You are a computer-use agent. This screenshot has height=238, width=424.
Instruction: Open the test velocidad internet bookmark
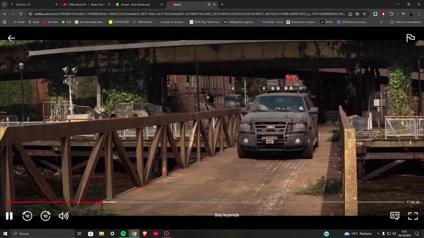click(x=89, y=22)
